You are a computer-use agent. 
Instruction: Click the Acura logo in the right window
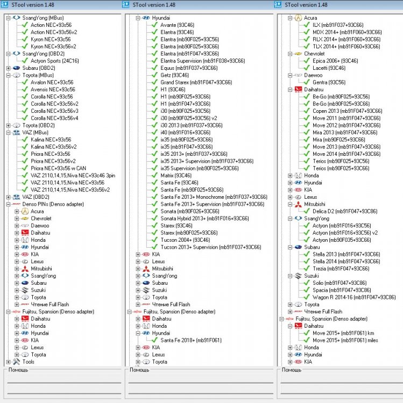pos(298,18)
